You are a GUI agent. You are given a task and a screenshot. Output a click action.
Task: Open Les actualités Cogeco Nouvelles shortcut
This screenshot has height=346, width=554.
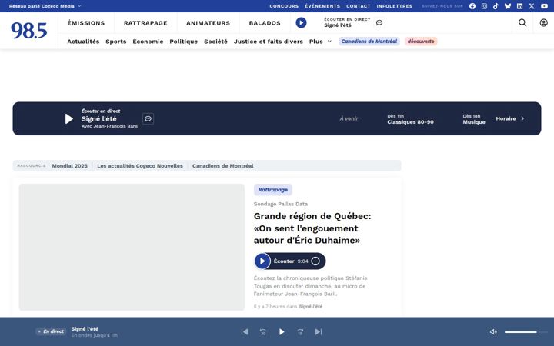pyautogui.click(x=140, y=165)
